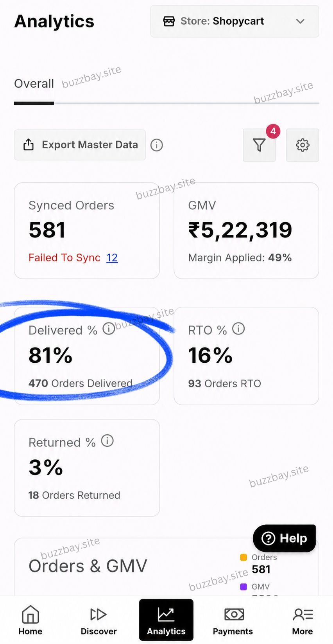Click the store selector chevron arrow
This screenshot has width=333, height=644.
[x=300, y=21]
